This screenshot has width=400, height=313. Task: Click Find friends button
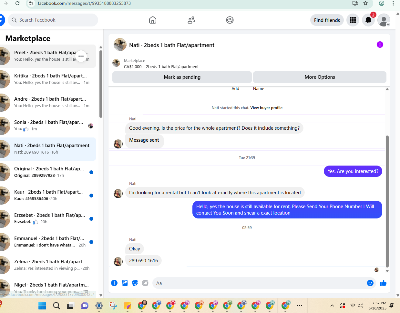point(327,20)
